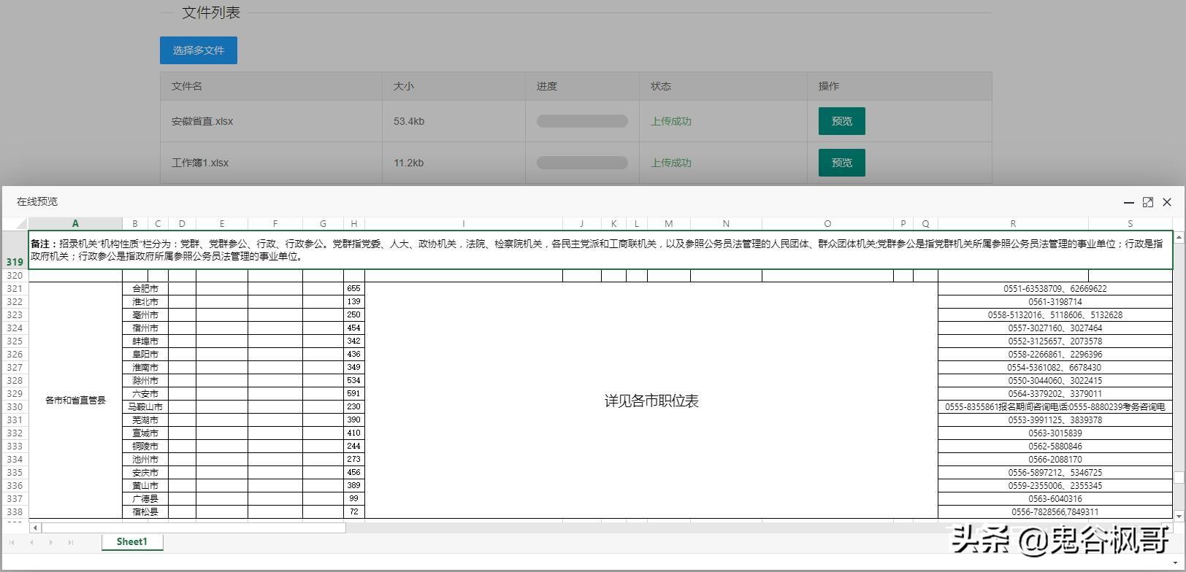
Task: Maximize the online preview panel
Action: coord(1147,202)
